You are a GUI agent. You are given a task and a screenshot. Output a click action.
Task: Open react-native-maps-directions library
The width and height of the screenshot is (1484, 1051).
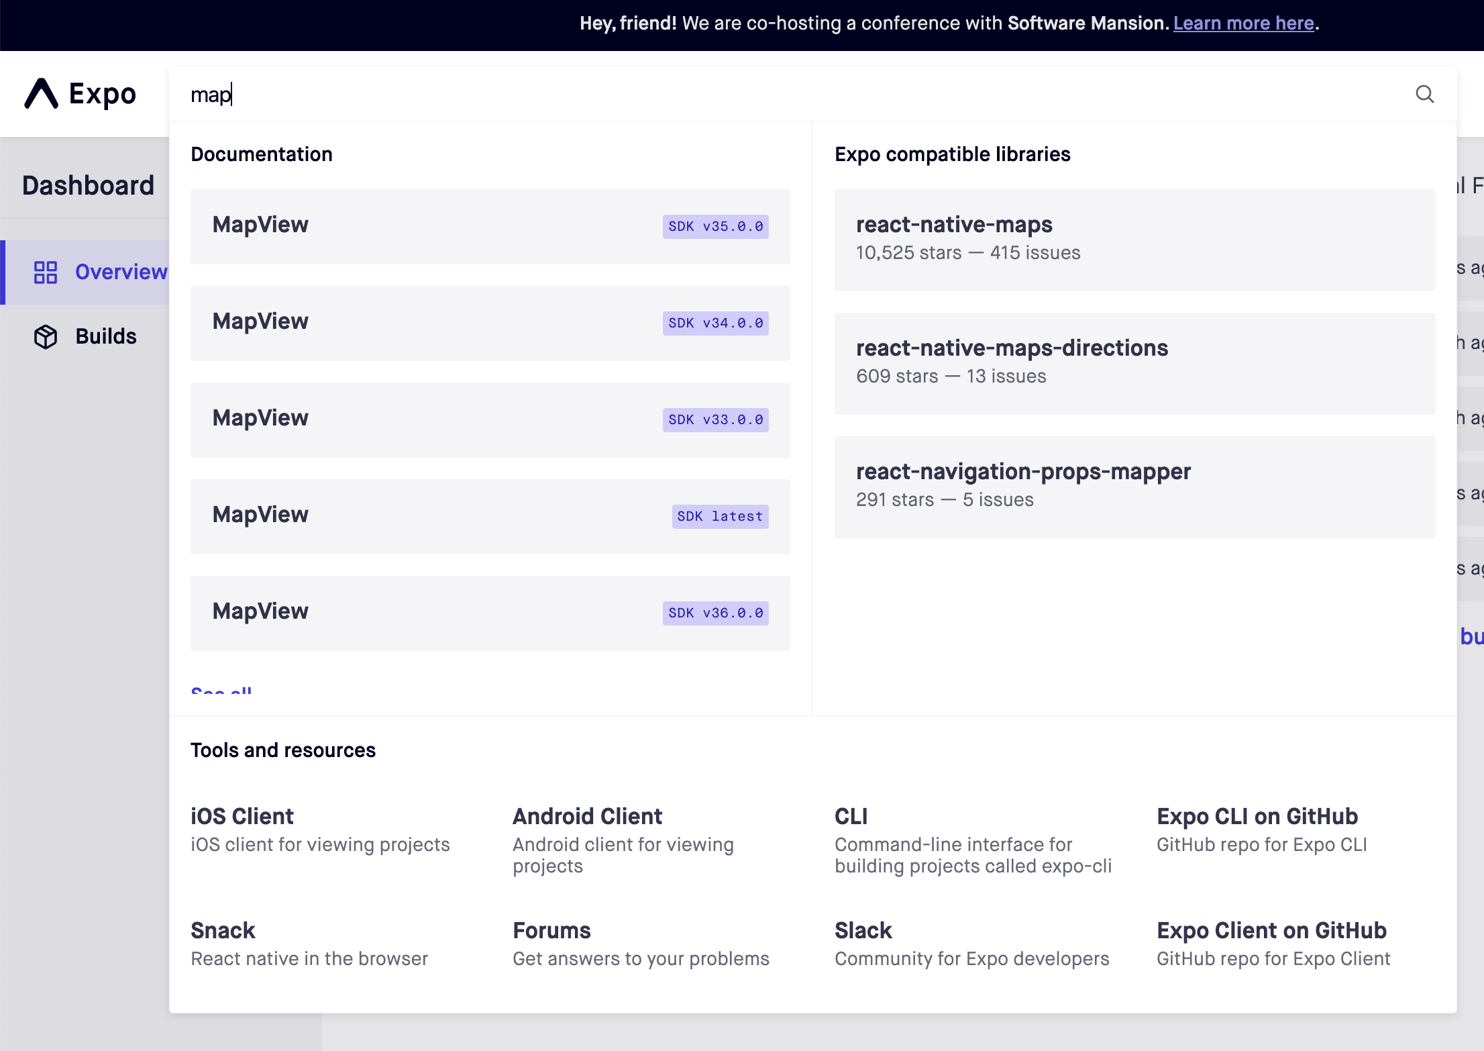[x=1134, y=362]
